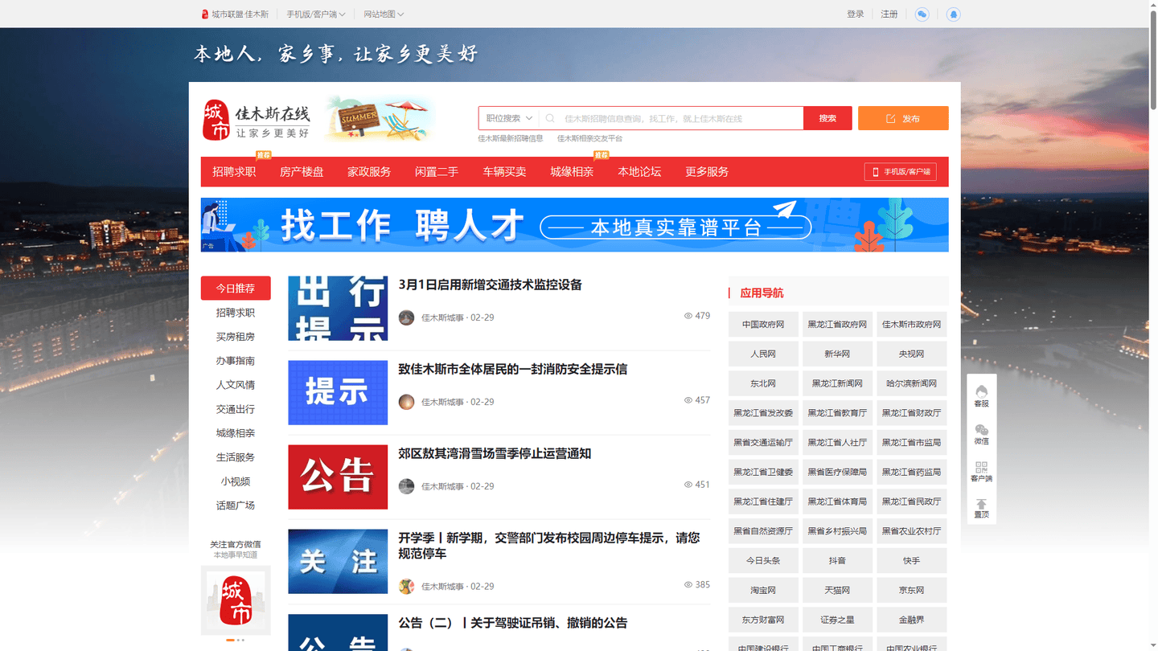The image size is (1158, 651).
Task: Click the search magnifier icon
Action: coord(550,118)
